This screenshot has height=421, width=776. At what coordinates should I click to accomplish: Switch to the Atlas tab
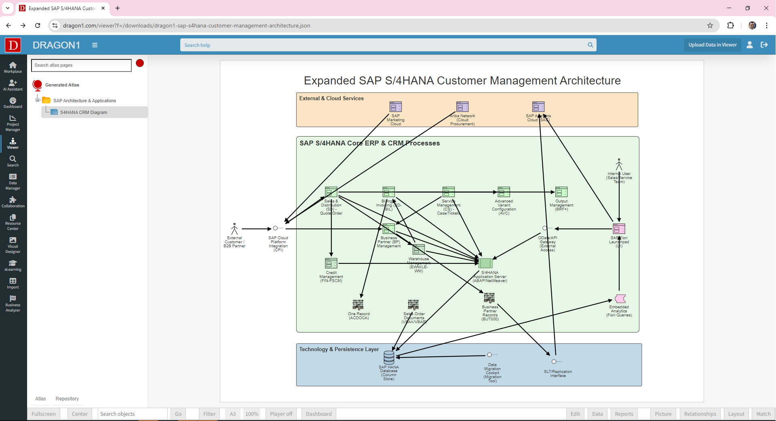[40, 399]
